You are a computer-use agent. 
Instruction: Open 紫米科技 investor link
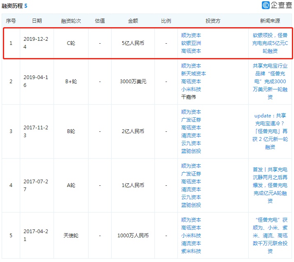(x=191, y=251)
